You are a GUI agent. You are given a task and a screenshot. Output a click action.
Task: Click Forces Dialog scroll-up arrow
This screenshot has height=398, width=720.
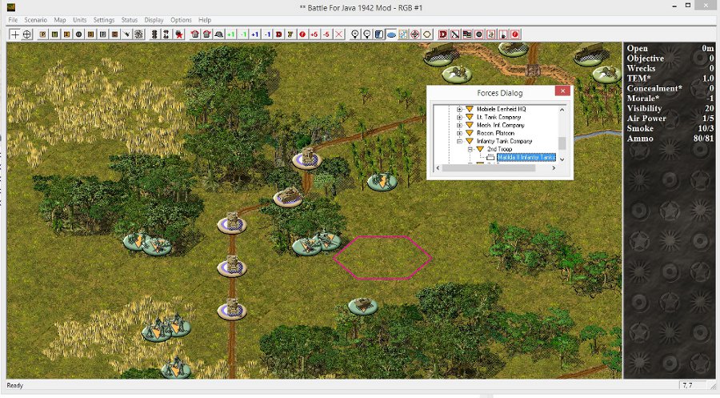[562, 110]
